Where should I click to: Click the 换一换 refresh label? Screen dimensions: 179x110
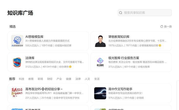click(x=168, y=27)
